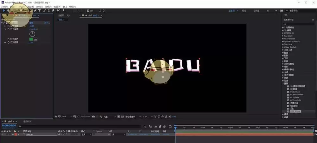Click the effects and presets search field

[299, 24]
